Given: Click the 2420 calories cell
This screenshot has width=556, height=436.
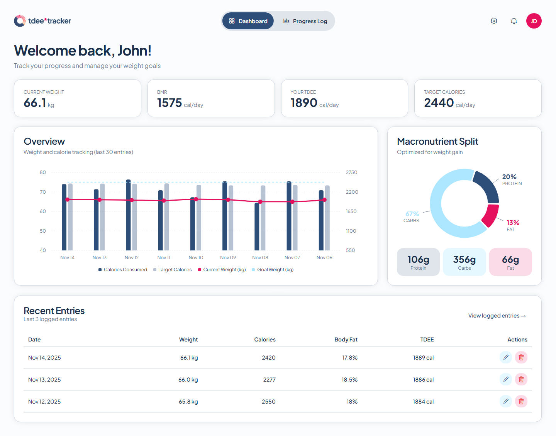Looking at the screenshot, I should click(x=269, y=358).
